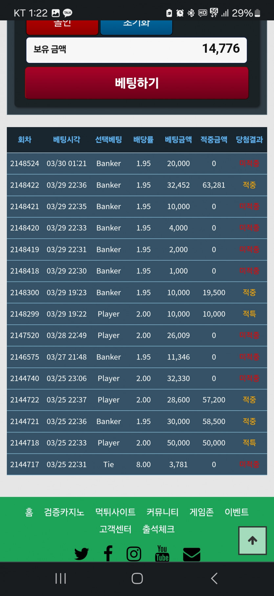Select betting history row 2148524
The image size is (274, 596).
(137, 163)
